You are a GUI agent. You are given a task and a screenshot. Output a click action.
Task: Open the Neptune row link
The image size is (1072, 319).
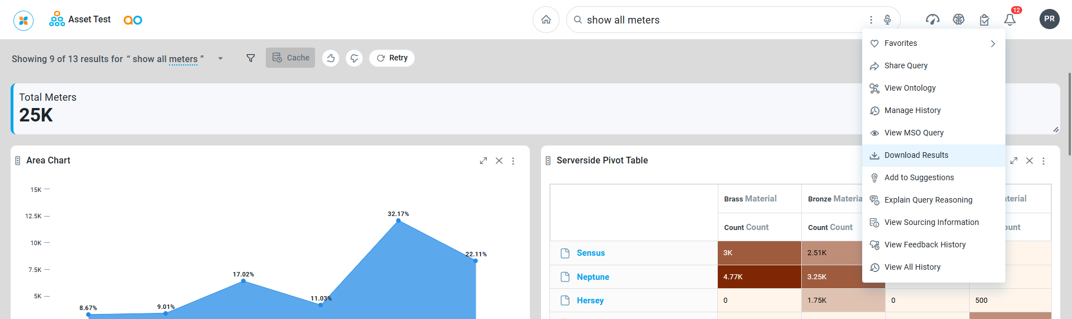(593, 277)
